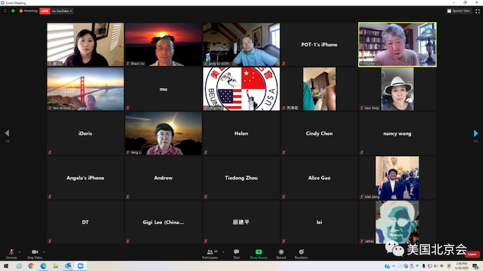Open Microsoft Edge from taskbar
Viewport: 483px width, 271px height.
pyautogui.click(x=43, y=265)
